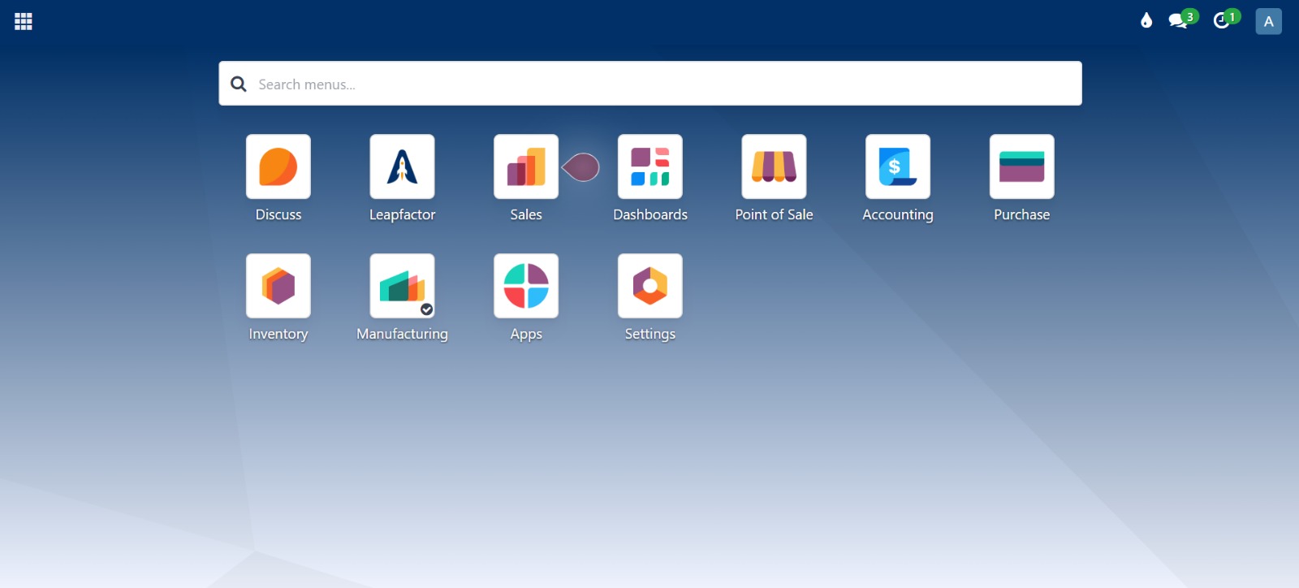Open the Sales app icon
The image size is (1299, 588).
pyautogui.click(x=526, y=166)
